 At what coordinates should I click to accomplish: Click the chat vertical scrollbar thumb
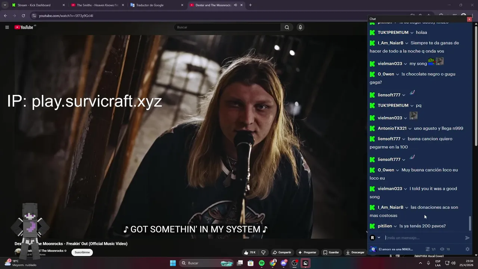point(470,223)
